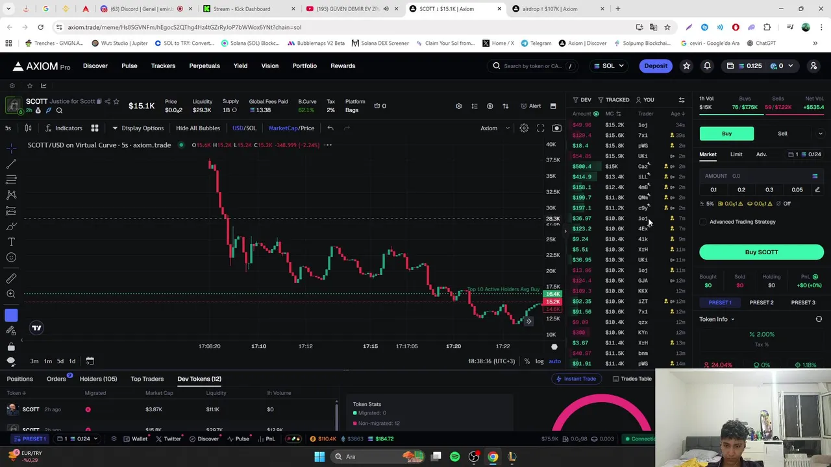The height and width of the screenshot is (467, 831).
Task: Open the Indicators menu
Action: [63, 128]
